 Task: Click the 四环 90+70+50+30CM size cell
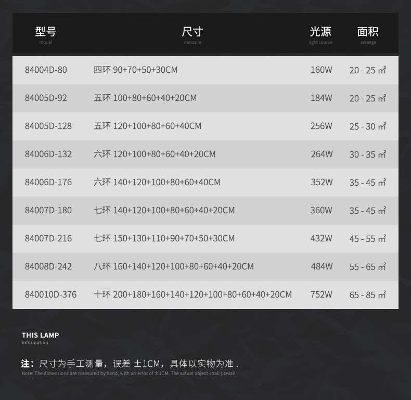(135, 70)
